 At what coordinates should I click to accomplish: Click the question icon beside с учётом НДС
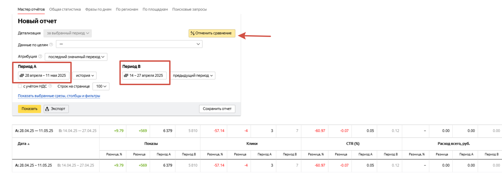[50, 86]
